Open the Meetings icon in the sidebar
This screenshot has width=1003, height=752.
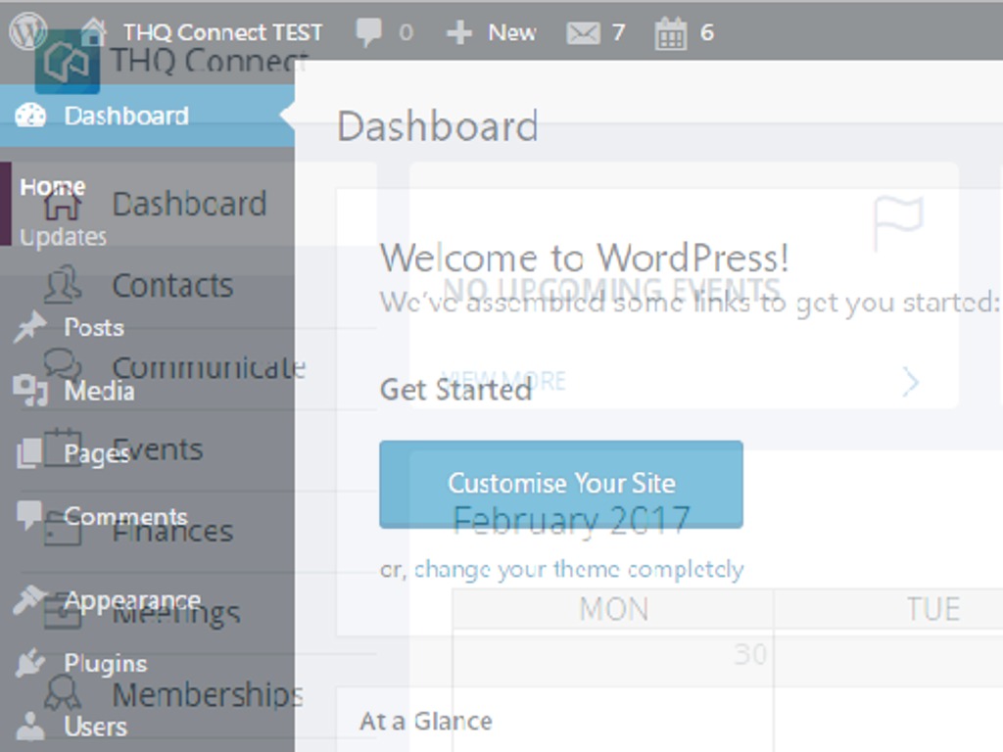62,613
